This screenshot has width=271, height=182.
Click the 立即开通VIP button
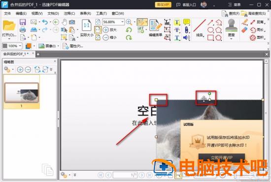(222, 158)
